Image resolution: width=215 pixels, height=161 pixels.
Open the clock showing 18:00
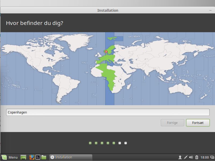(x=205, y=157)
